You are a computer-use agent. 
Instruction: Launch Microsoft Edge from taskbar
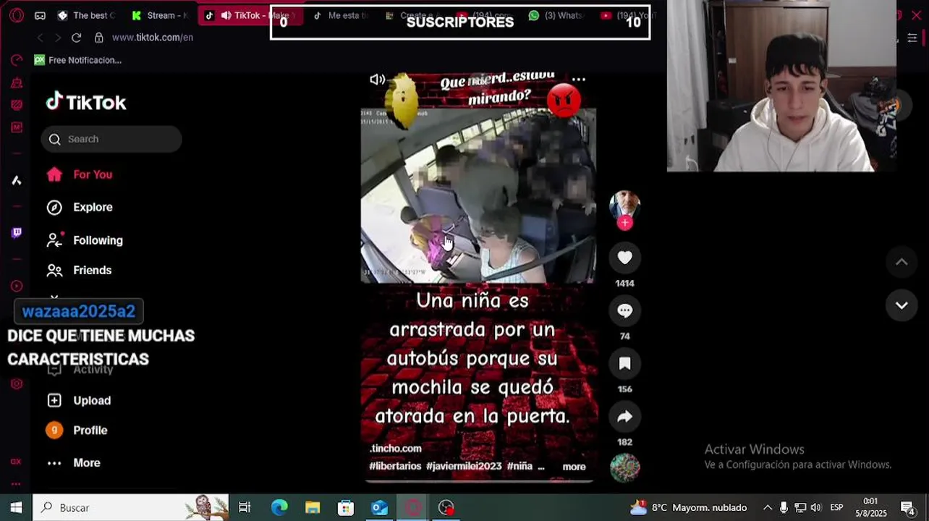[279, 507]
